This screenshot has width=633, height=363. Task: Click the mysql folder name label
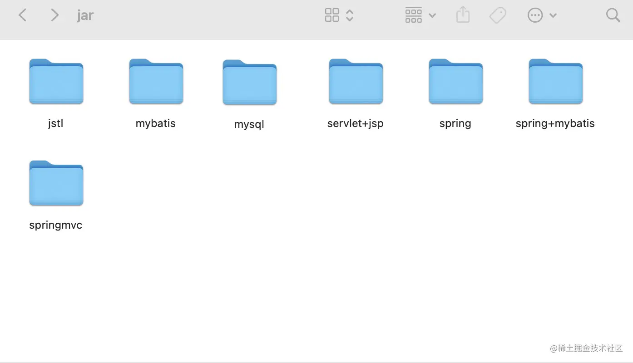point(249,124)
